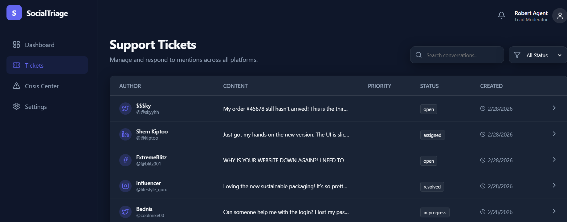The height and width of the screenshot is (222, 567).
Task: Open the notifications bell
Action: pos(501,15)
